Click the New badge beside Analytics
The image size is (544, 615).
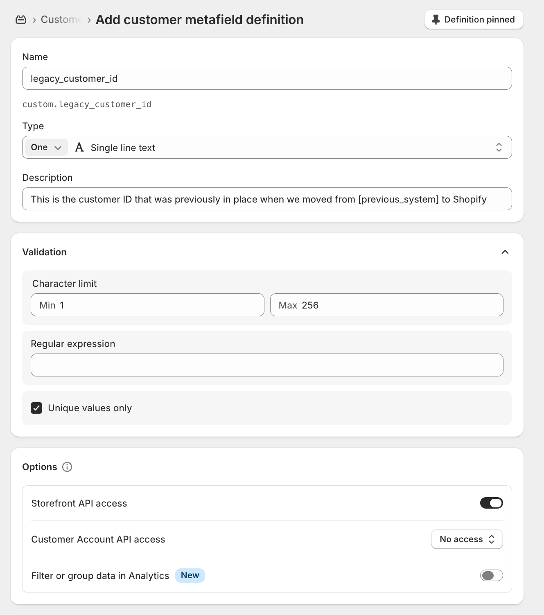(190, 575)
